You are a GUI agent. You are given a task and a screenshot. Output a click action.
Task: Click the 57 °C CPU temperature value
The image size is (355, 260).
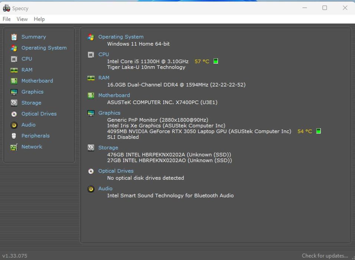coord(202,61)
